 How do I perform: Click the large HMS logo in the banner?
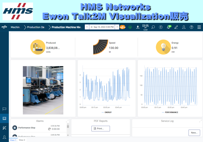[x=18, y=11]
